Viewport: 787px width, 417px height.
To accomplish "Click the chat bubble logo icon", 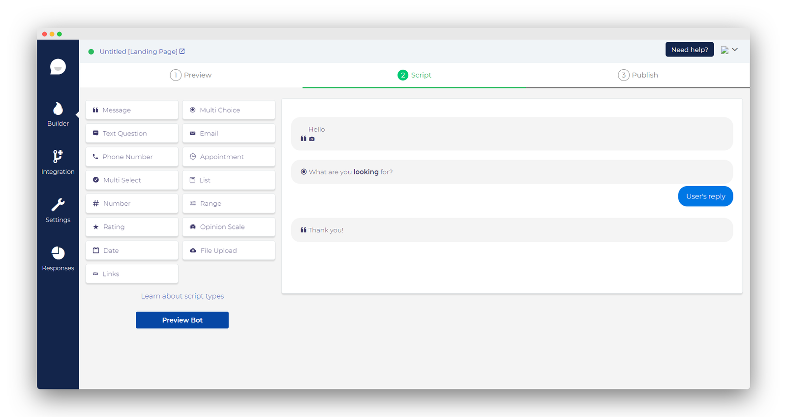I will coord(58,66).
